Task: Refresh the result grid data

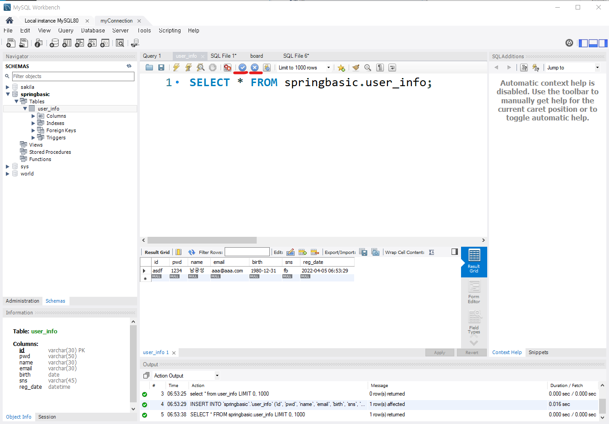Action: [192, 252]
